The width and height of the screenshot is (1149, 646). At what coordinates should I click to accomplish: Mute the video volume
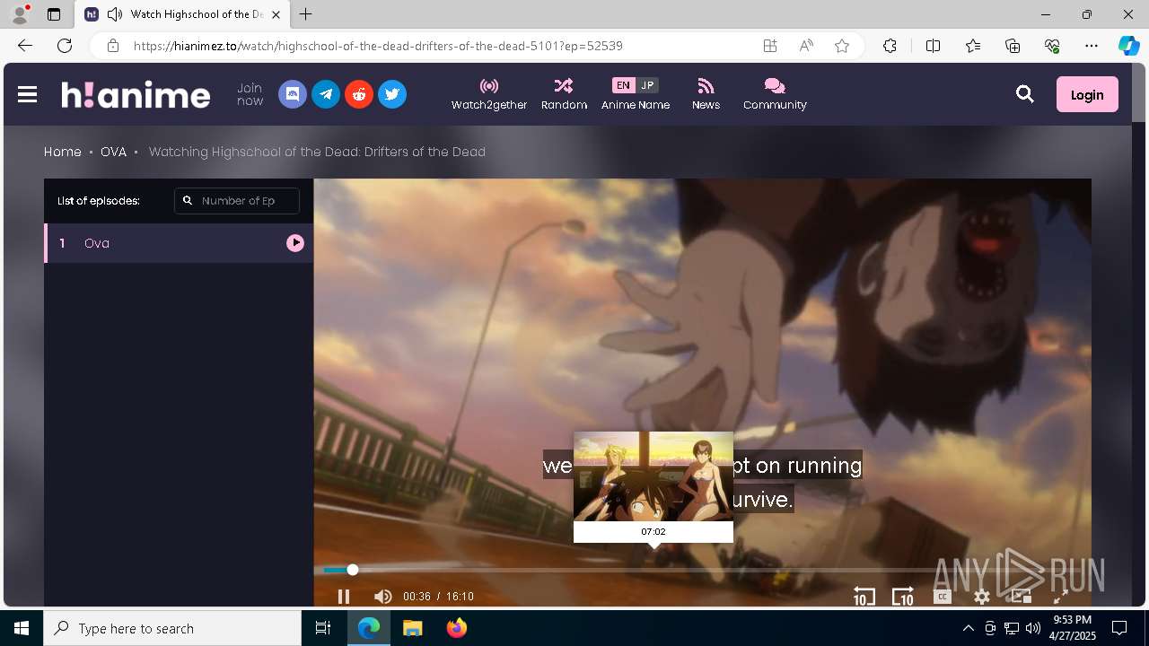383,597
